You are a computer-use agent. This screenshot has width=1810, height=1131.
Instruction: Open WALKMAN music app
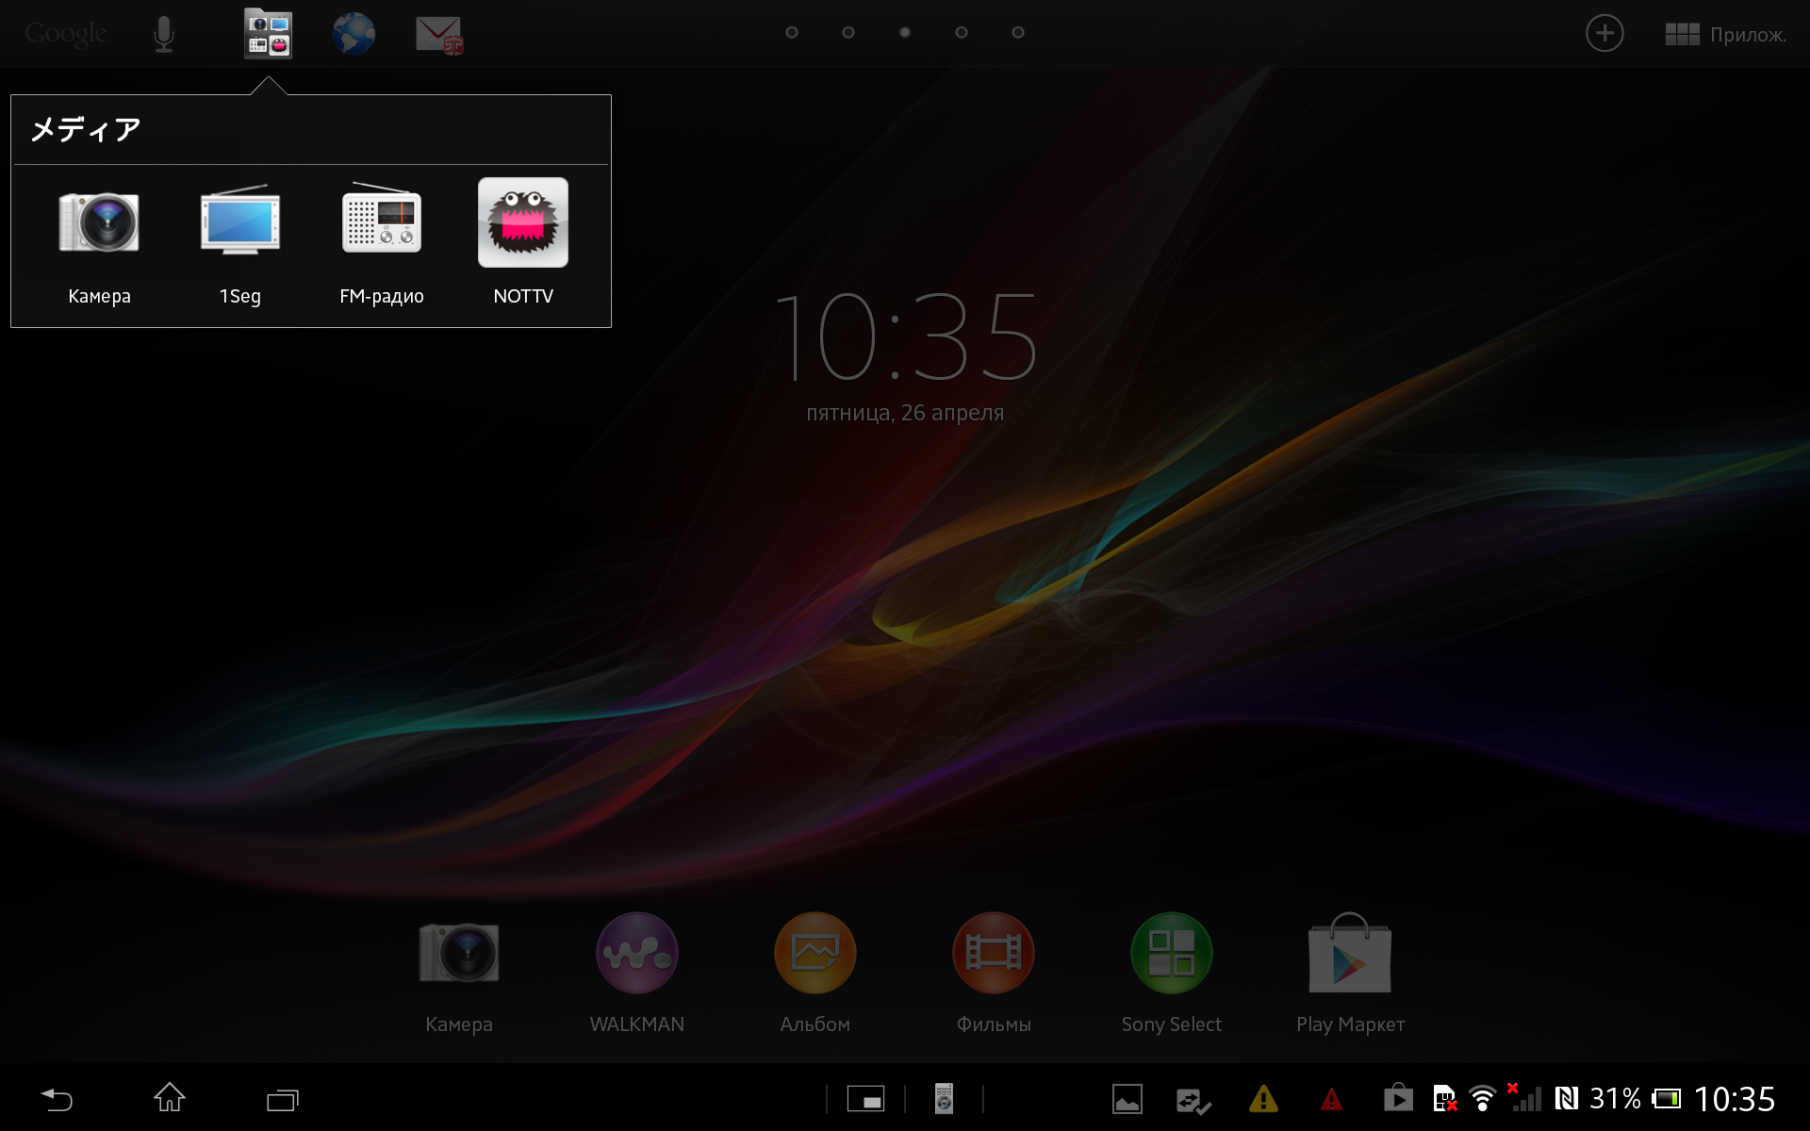tap(636, 954)
